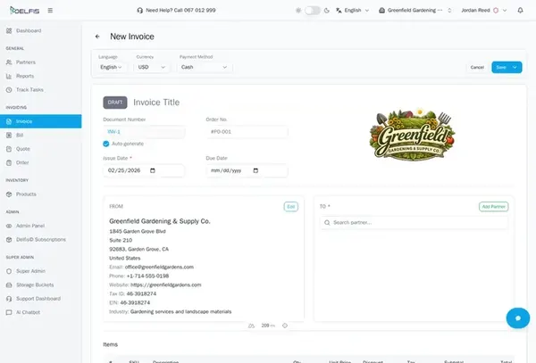
Task: Select Invoice in sidebar
Action: click(41, 121)
